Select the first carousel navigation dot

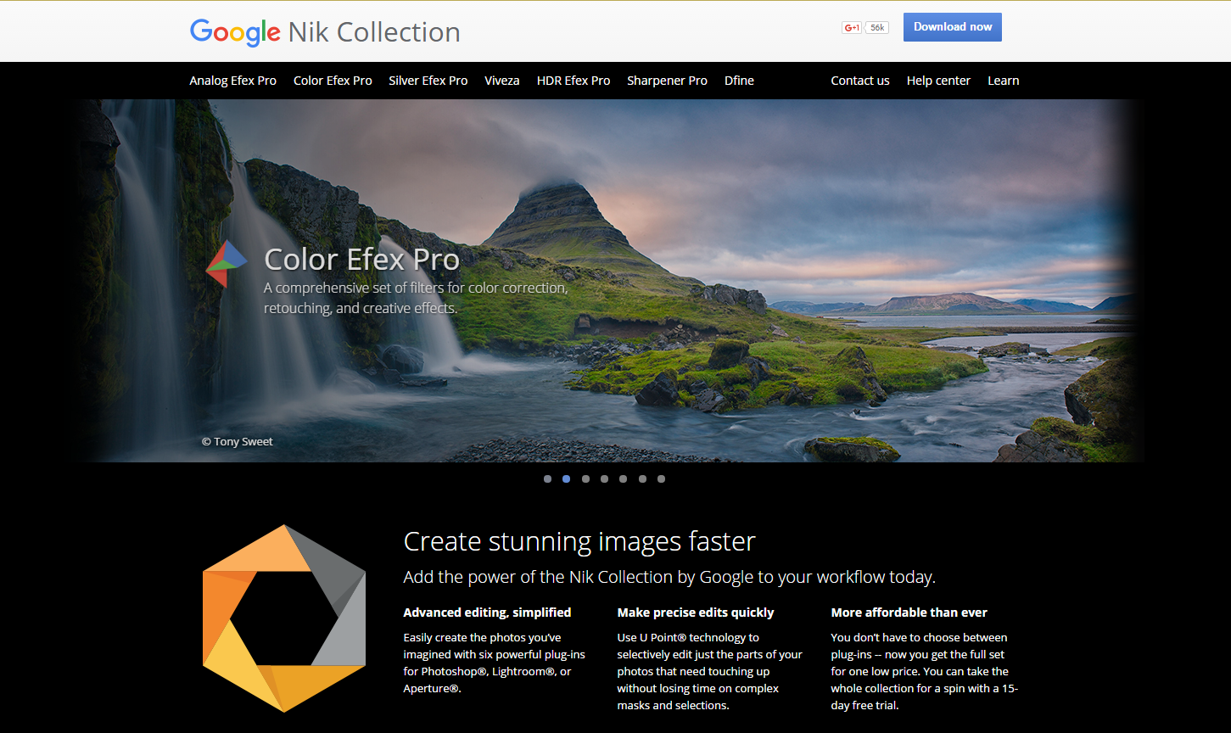tap(547, 478)
